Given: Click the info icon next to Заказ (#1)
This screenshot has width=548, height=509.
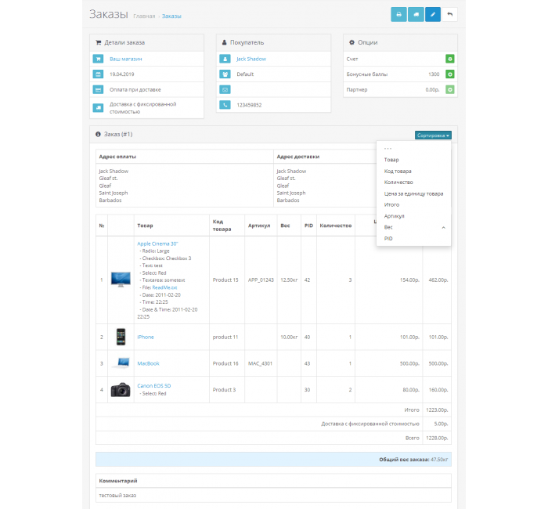Looking at the screenshot, I should coord(98,134).
